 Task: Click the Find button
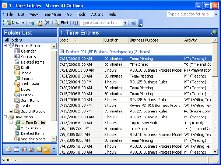(x=62, y=23)
